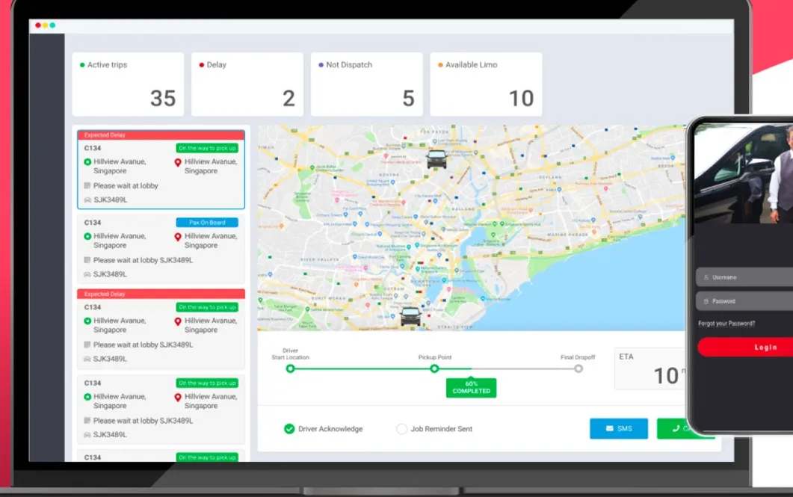Open the Delay summary card
The height and width of the screenshot is (497, 793).
pyautogui.click(x=247, y=84)
